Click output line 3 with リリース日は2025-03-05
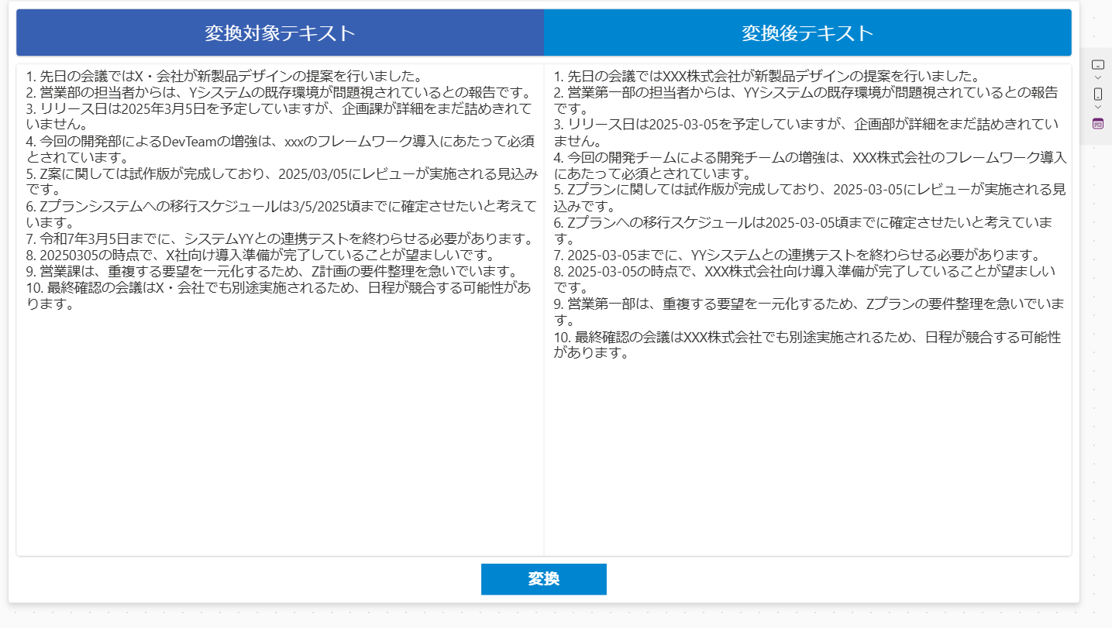This screenshot has height=628, width=1112. (x=806, y=132)
